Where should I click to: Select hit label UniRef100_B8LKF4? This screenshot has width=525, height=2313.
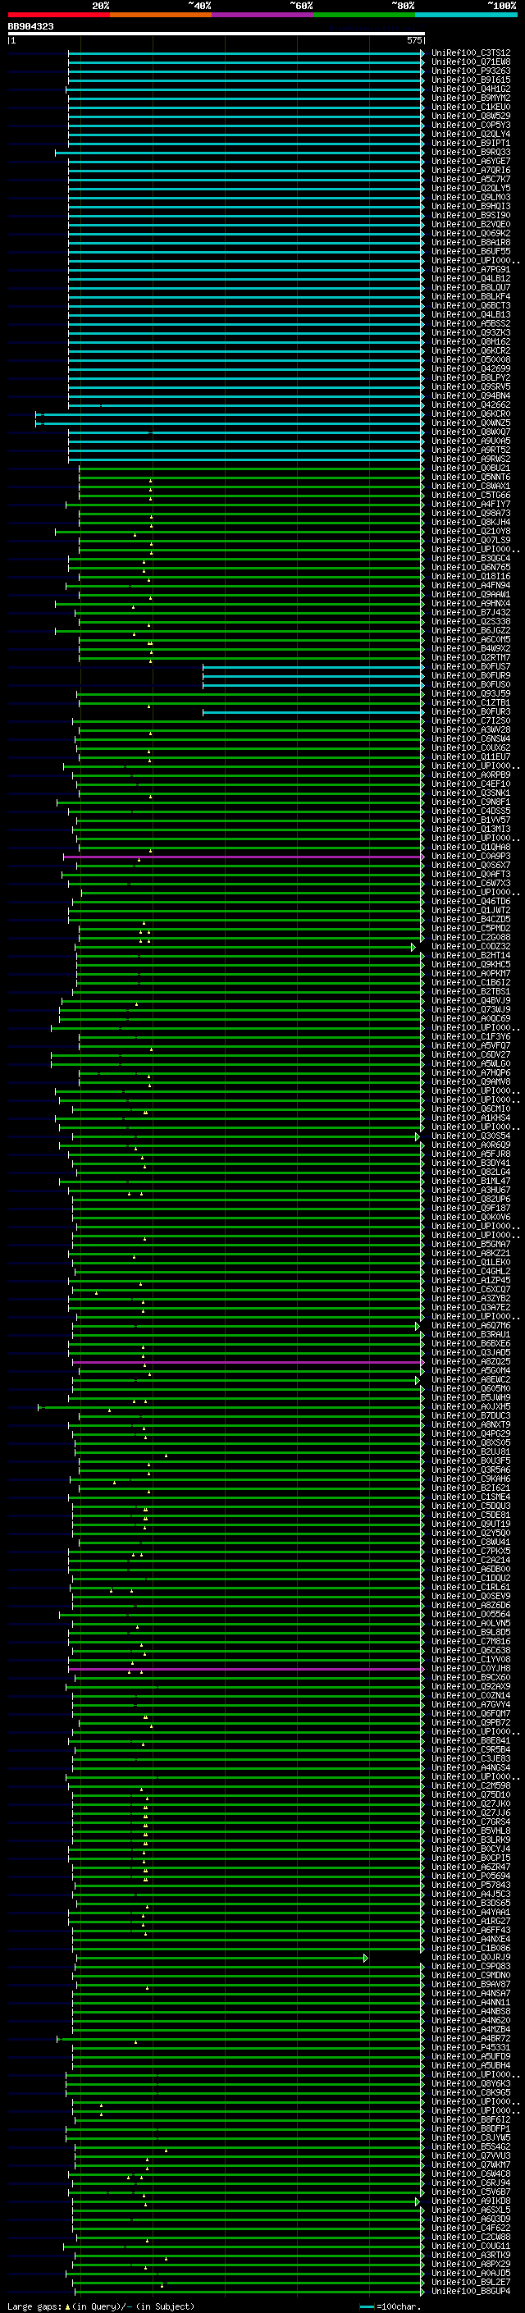[471, 296]
